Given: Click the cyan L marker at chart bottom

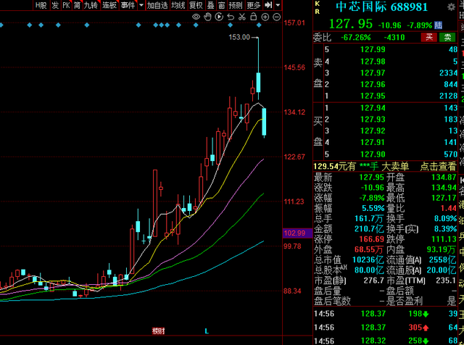Looking at the screenshot, I should click(x=207, y=331).
